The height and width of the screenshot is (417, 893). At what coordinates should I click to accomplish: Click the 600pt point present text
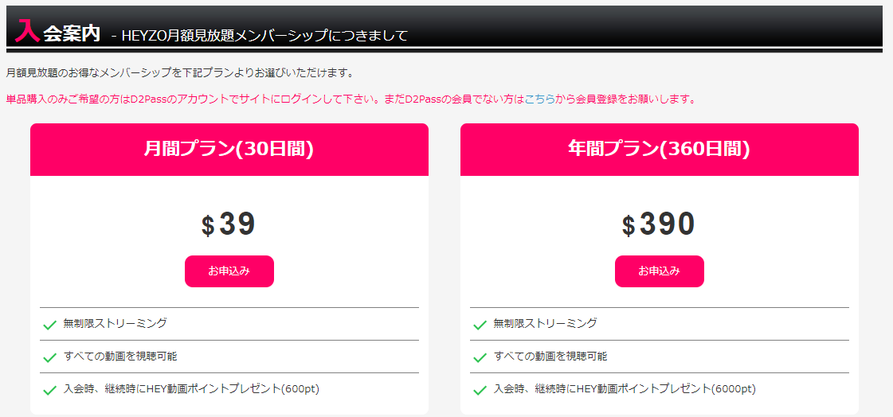(x=191, y=388)
